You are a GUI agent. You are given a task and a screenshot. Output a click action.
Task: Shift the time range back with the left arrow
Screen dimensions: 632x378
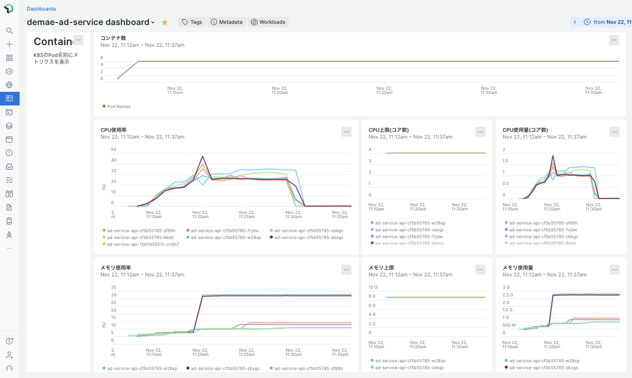point(575,22)
